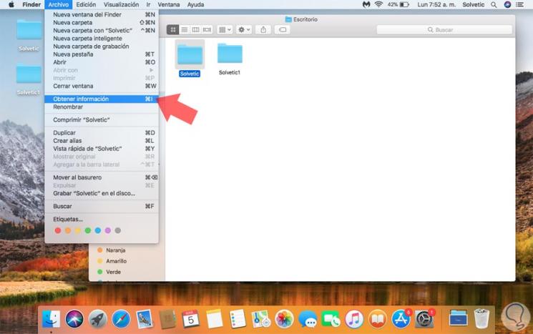Switch Finder to list view
Image resolution: width=533 pixels, height=334 pixels.
(184, 30)
